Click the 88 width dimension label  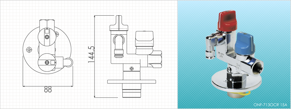pyautogui.click(x=48, y=89)
